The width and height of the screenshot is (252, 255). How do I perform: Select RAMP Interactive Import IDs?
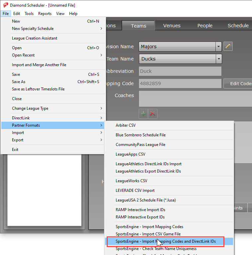(169, 210)
